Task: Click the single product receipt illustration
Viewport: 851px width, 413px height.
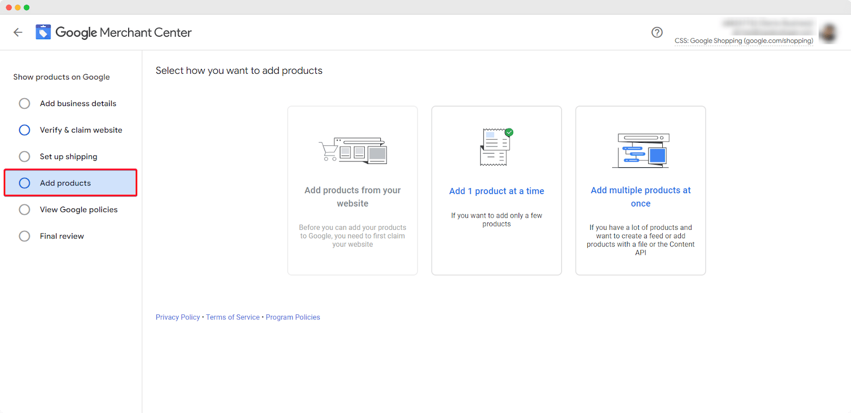Action: tap(496, 147)
